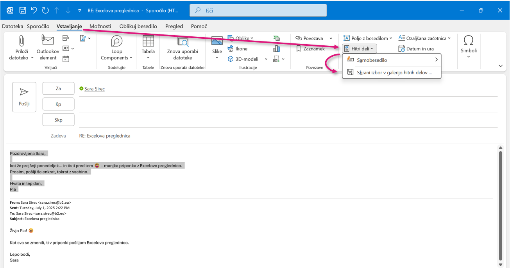Collapse the Hitri deli menu

(x=359, y=49)
